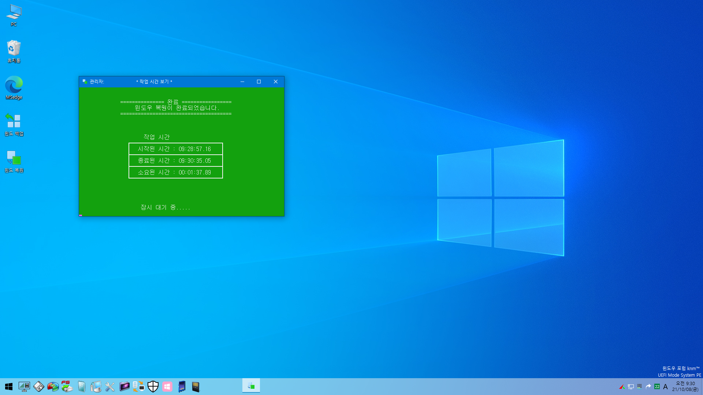The height and width of the screenshot is (395, 703).
Task: Launch the file transfer arrows taskbar icon
Action: (138, 387)
